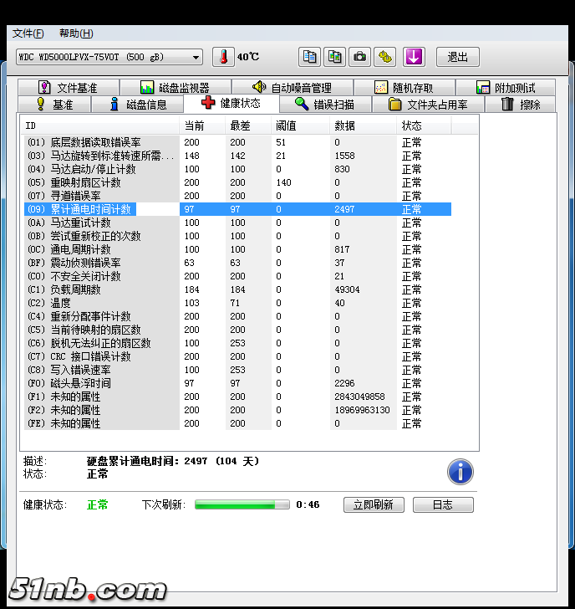
Task: Click the 立即刷新 button
Action: pyautogui.click(x=374, y=505)
